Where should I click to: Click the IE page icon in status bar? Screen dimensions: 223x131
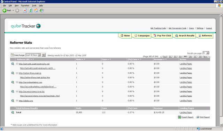tap(1, 129)
